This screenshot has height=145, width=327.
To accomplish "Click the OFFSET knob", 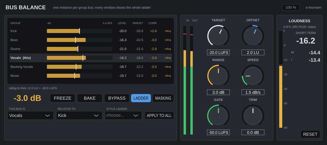I will 253,35.
